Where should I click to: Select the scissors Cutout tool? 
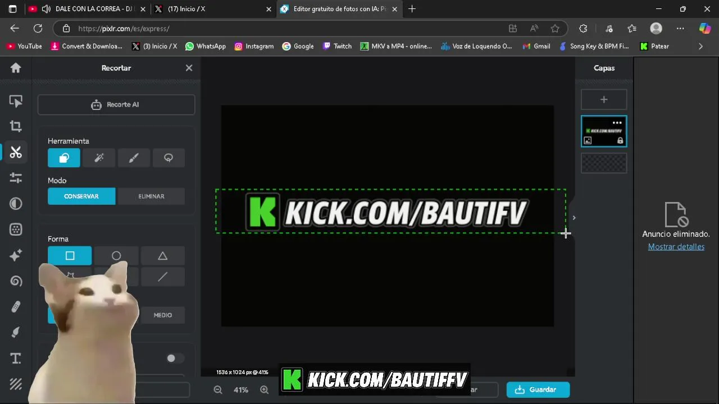[x=16, y=152]
